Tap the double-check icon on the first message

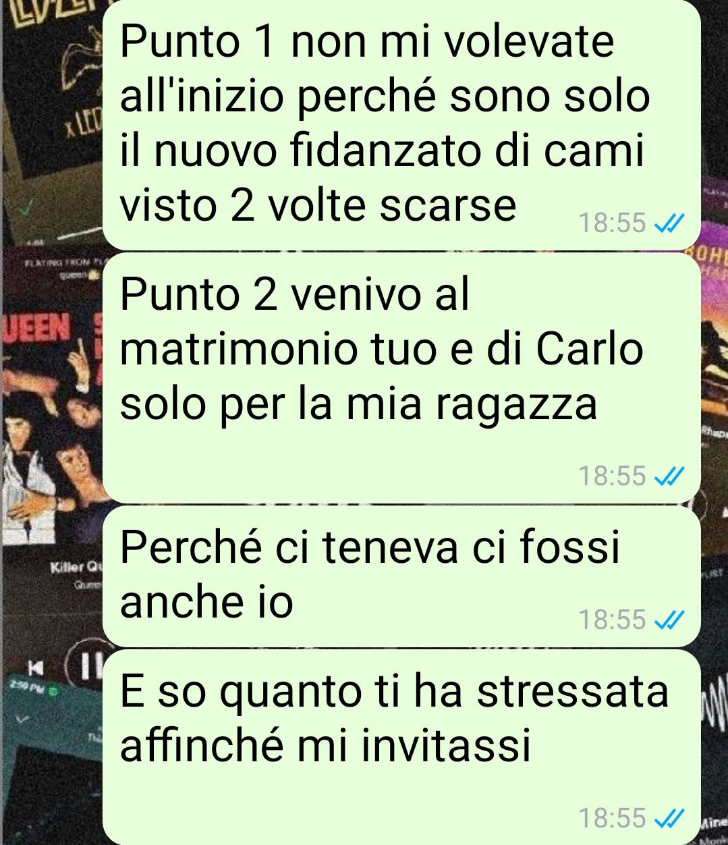pyautogui.click(x=671, y=223)
